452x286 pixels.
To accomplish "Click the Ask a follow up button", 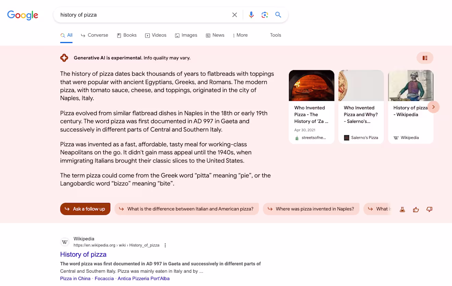I will pos(85,209).
